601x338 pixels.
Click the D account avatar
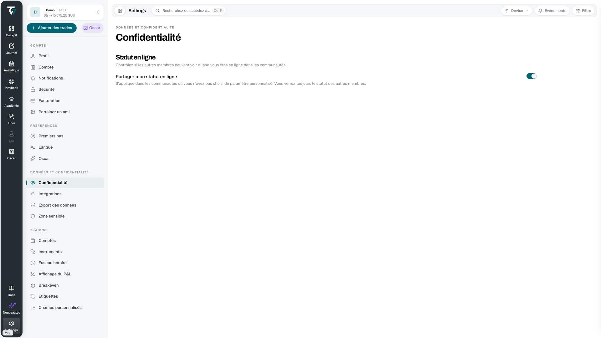35,12
